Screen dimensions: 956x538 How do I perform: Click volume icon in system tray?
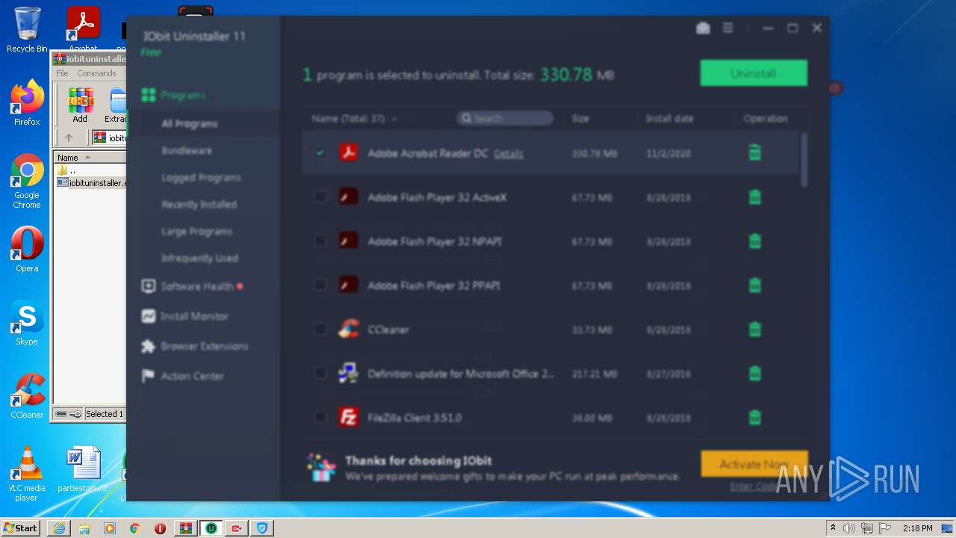(x=849, y=528)
